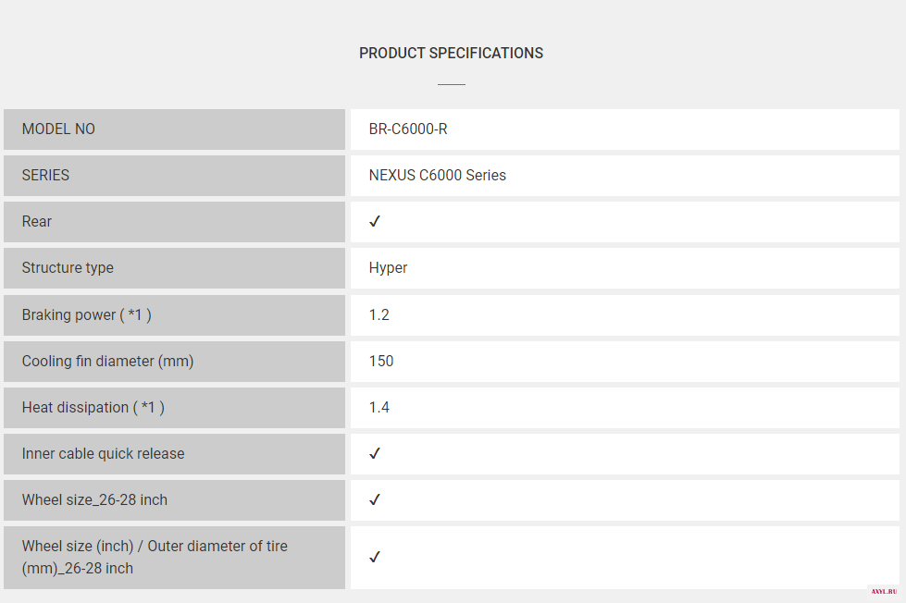This screenshot has width=906, height=603.
Task: Select the BR-C6000-R model number value
Action: point(408,129)
